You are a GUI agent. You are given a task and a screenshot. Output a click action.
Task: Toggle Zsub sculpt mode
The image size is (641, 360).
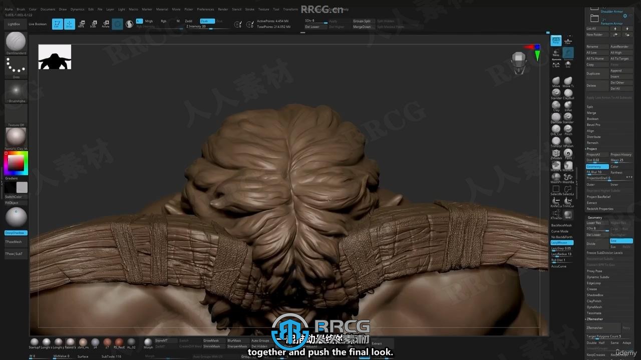click(x=207, y=21)
